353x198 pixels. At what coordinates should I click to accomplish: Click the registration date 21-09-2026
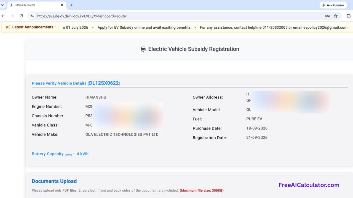coord(257,137)
